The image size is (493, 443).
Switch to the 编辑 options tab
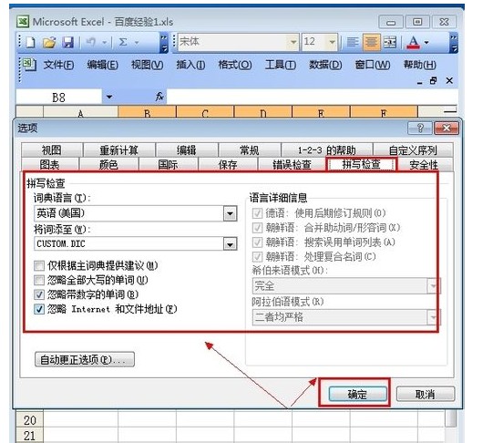coord(187,150)
